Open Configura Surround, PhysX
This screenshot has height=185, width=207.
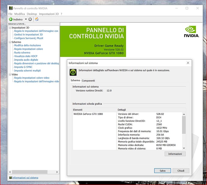pos(28,38)
